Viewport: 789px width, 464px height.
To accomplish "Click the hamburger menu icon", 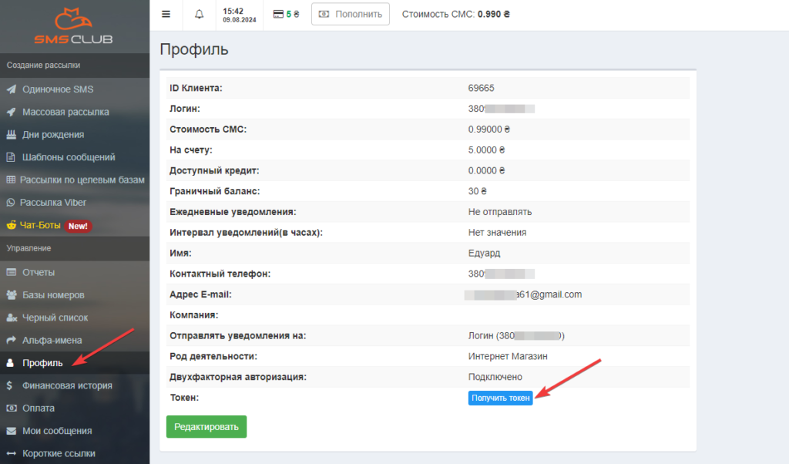I will (166, 14).
